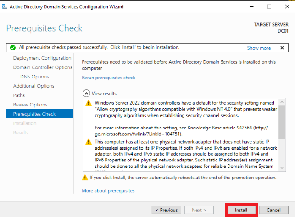This screenshot has height=217, width=295.
Task: Click results scrollbar down arrow
Action: point(282,168)
